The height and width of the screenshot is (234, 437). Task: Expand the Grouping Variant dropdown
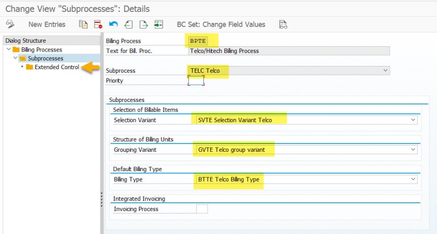coord(413,150)
